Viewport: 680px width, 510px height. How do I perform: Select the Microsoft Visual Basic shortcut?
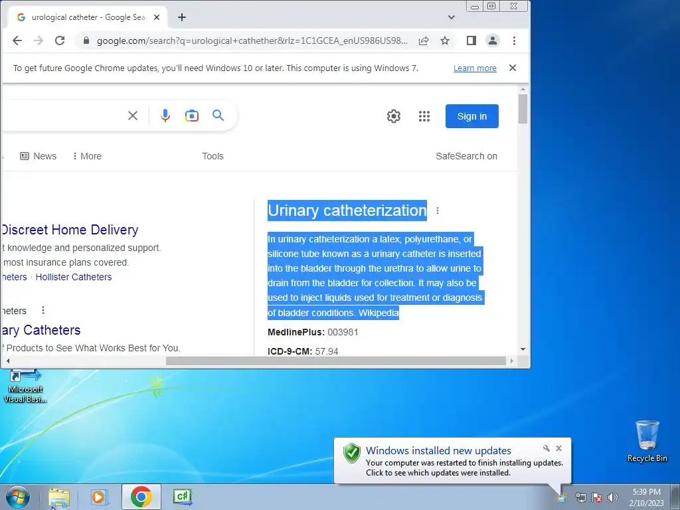[x=25, y=387]
